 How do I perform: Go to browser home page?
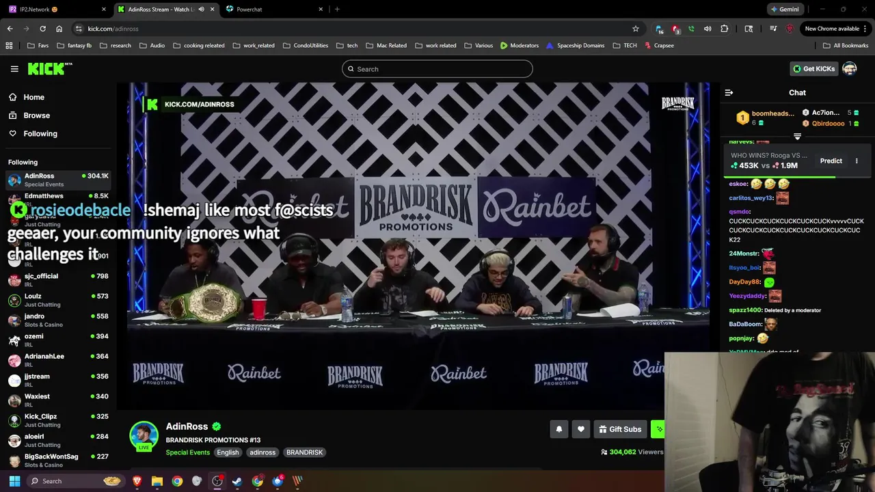[x=59, y=29]
